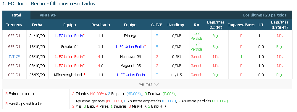This screenshot has height=112, width=297.
Task: Click the Bajo/Más 2.5(FT) column header
Action: [x=216, y=25]
